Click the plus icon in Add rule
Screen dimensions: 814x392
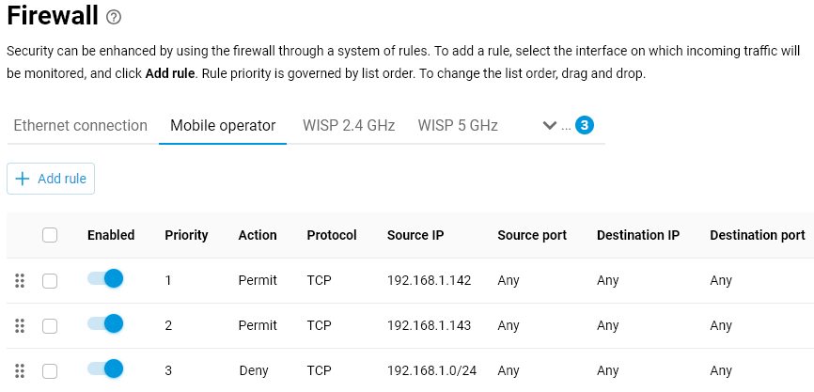click(23, 179)
